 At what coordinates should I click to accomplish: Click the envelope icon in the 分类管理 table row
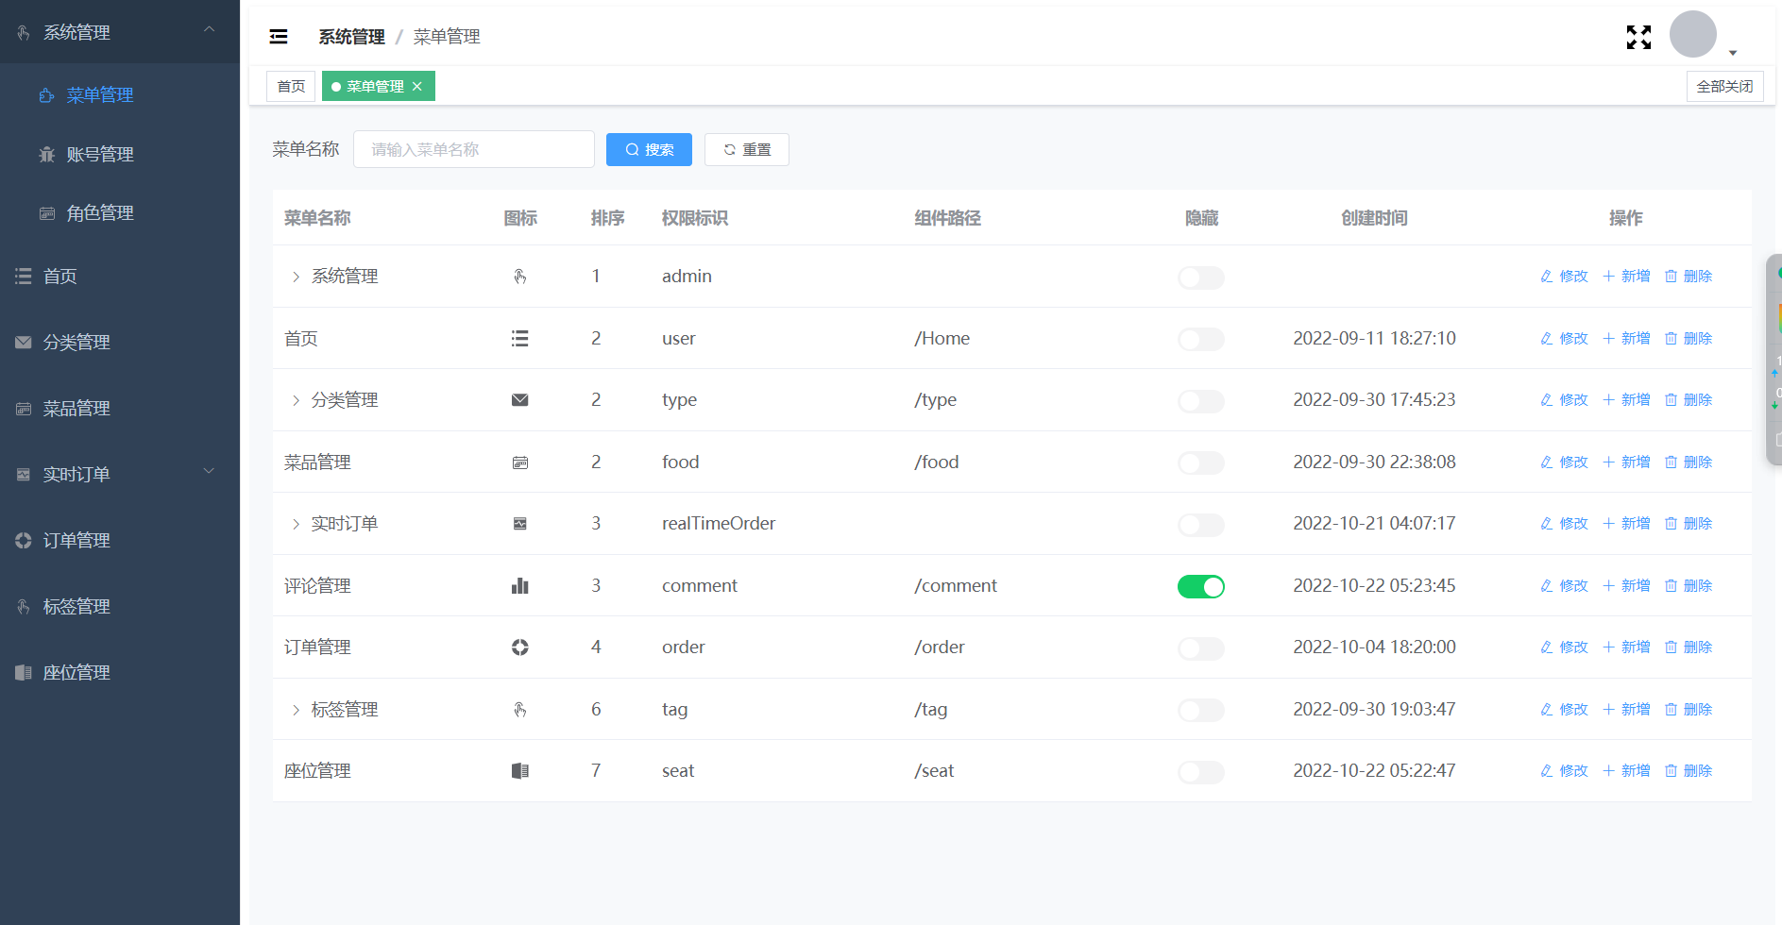[x=519, y=400]
